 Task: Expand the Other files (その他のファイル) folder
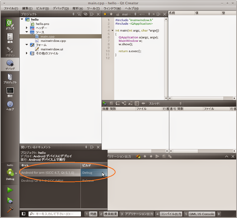coord(27,53)
